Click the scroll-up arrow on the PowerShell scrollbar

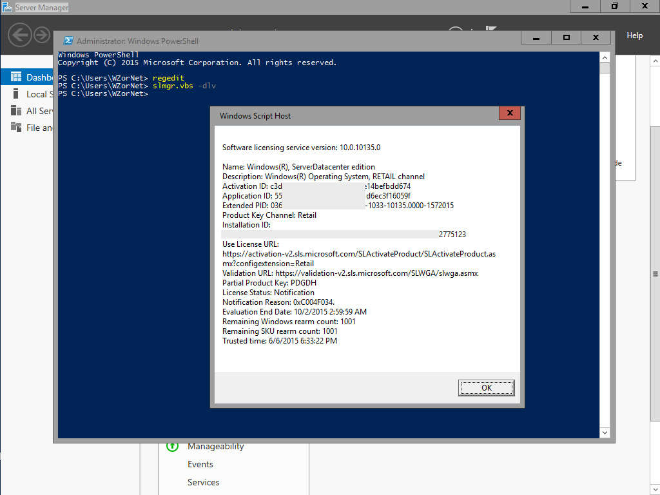click(x=604, y=57)
